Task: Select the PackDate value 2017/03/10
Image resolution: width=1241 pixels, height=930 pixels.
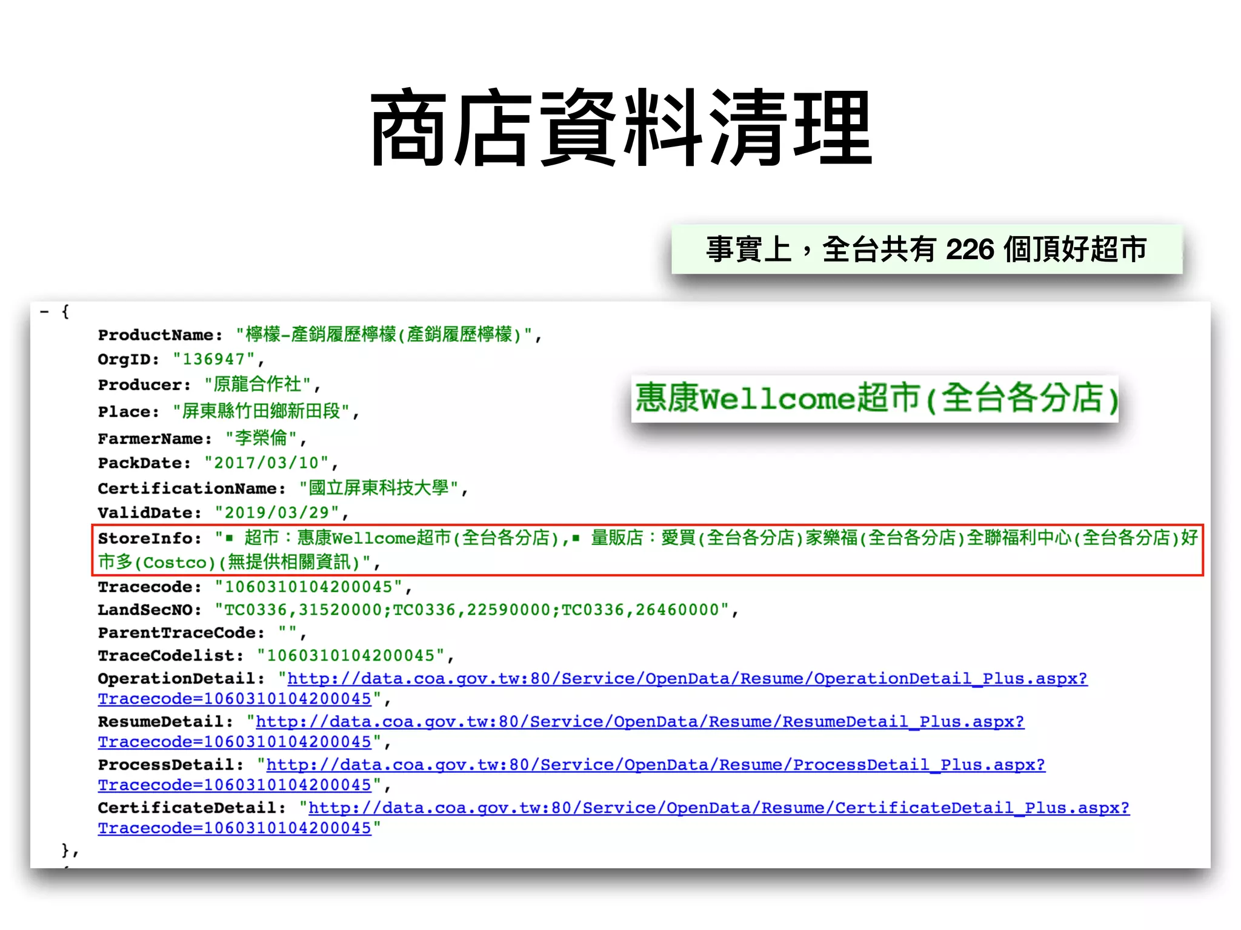Action: click(x=267, y=463)
